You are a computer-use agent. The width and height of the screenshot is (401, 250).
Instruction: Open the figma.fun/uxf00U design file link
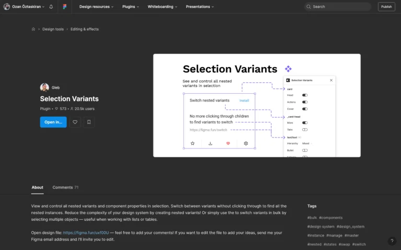point(86,233)
